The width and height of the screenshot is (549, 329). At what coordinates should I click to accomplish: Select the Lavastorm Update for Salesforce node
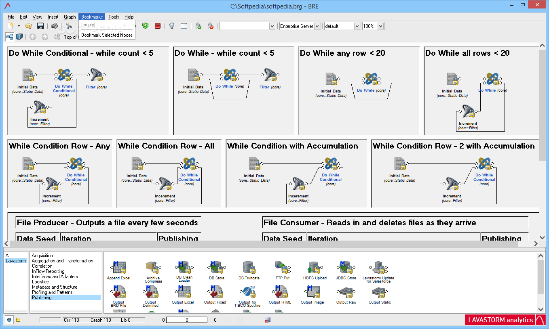[x=378, y=272]
